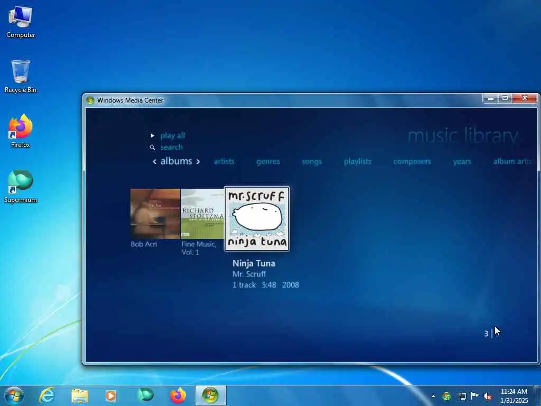Select Windows Media Center taskbar button

(210, 395)
